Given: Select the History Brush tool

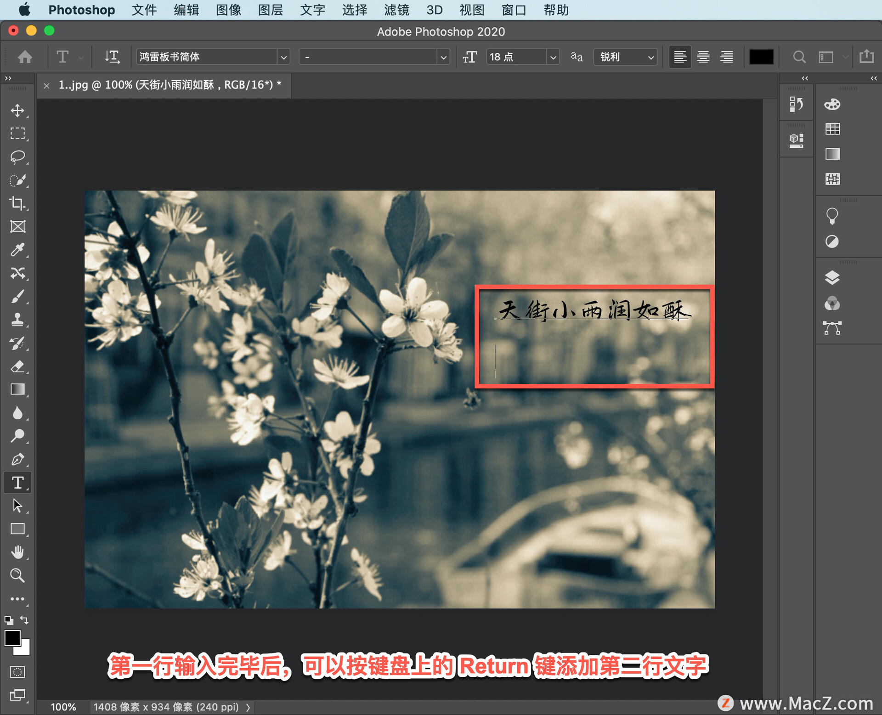Looking at the screenshot, I should (17, 343).
